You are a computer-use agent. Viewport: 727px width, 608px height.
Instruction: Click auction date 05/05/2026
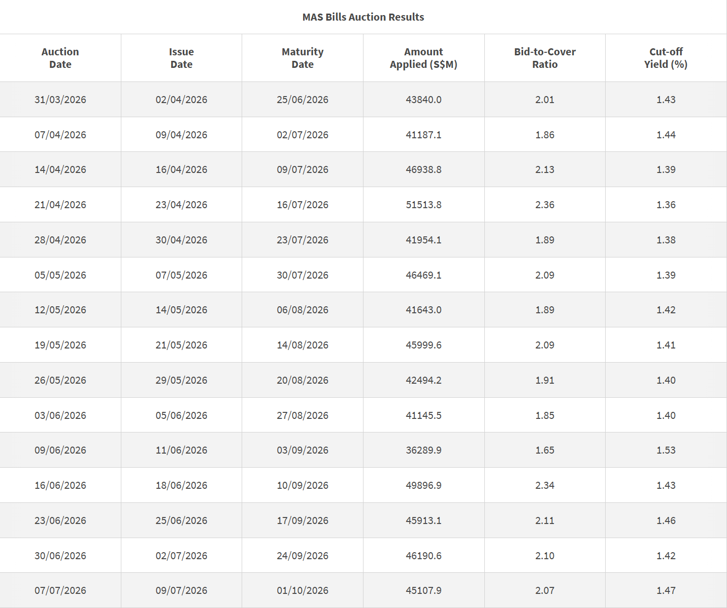point(60,275)
